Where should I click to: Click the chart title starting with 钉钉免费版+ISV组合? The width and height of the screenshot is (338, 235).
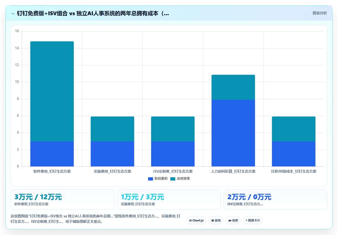pos(93,14)
